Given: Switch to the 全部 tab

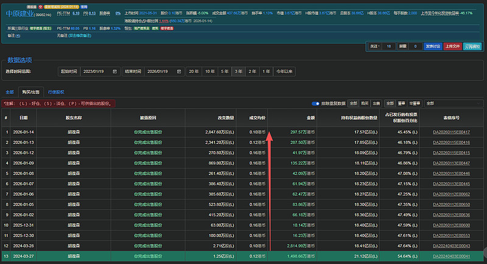Looking at the screenshot, I should tap(10, 92).
